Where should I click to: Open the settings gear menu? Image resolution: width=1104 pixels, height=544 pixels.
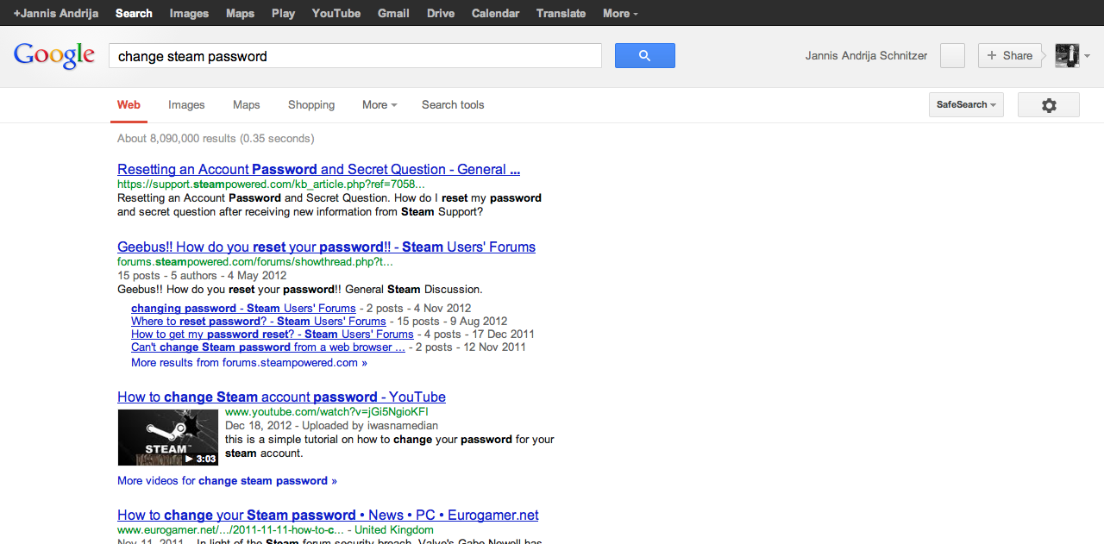click(x=1049, y=105)
